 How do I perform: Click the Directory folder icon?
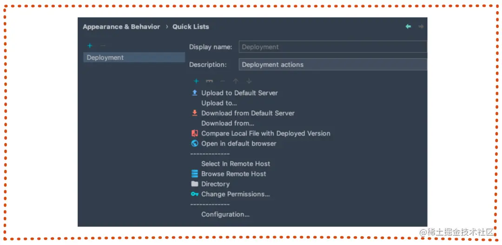click(195, 184)
